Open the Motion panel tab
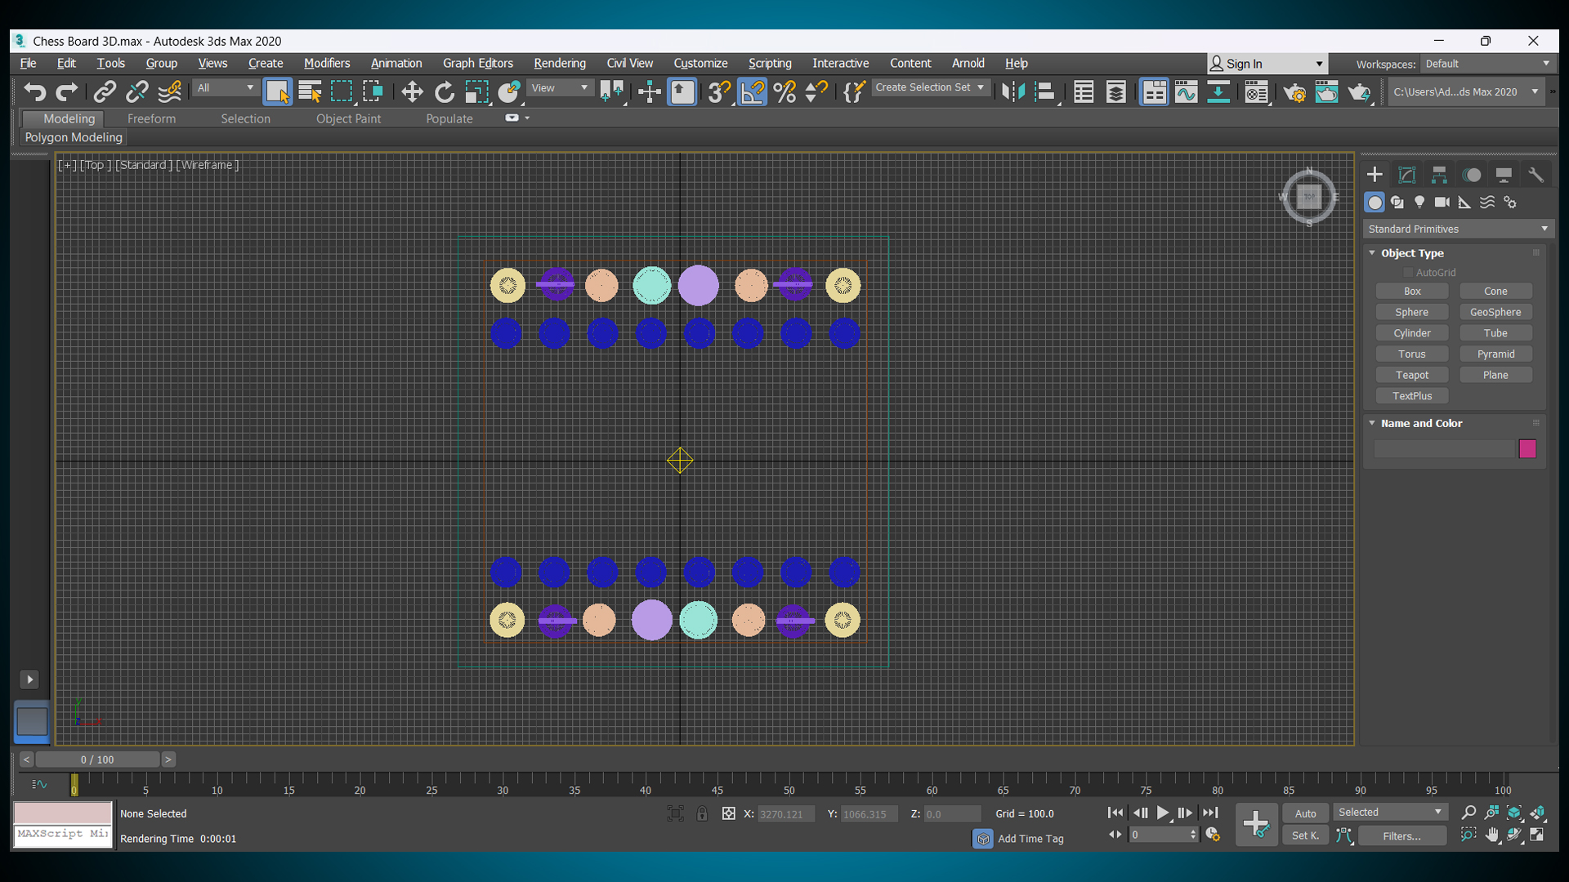Screen dimensions: 1569x882 (x=1472, y=175)
